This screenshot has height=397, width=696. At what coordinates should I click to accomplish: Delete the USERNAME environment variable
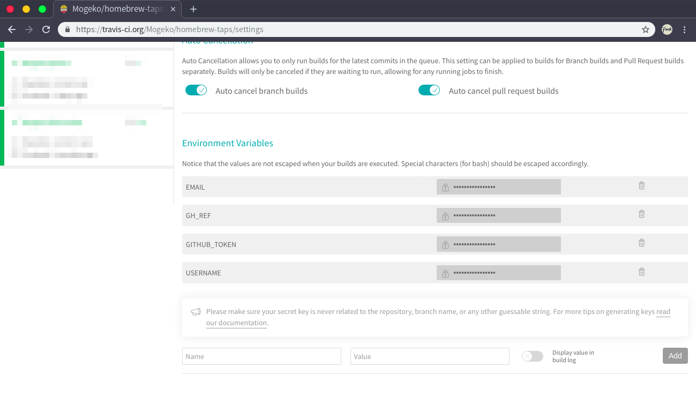(x=641, y=272)
